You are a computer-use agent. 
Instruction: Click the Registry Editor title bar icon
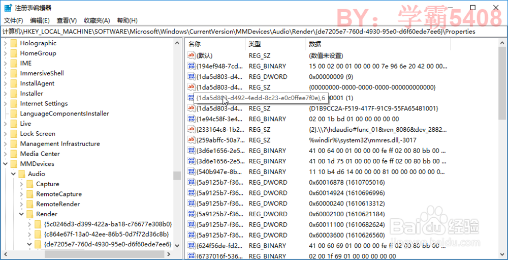[8, 8]
